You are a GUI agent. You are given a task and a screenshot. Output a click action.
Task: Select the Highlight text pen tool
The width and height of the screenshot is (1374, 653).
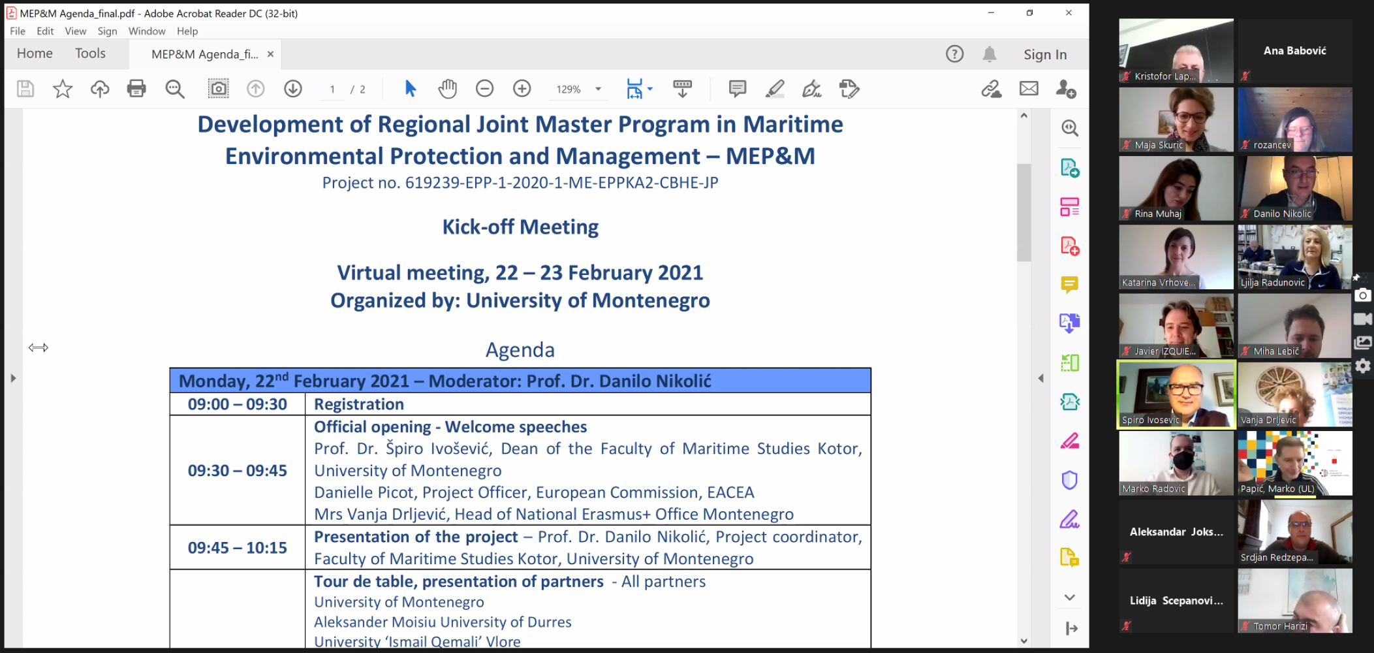click(774, 89)
